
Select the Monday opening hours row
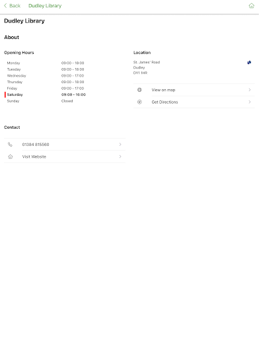pos(46,63)
